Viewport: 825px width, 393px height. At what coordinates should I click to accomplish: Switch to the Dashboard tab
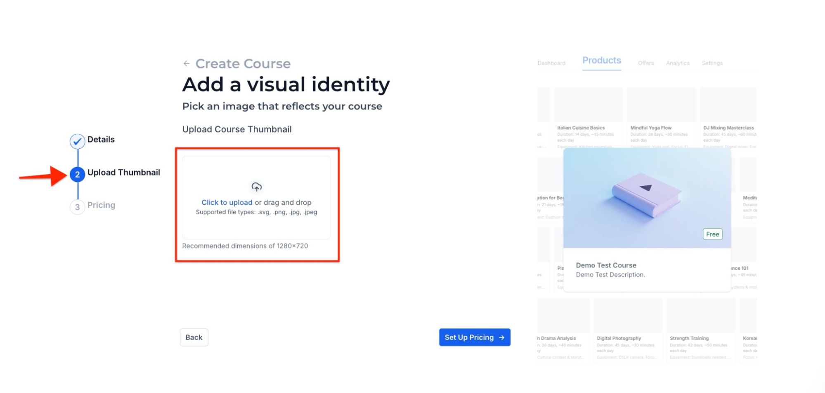pyautogui.click(x=551, y=63)
